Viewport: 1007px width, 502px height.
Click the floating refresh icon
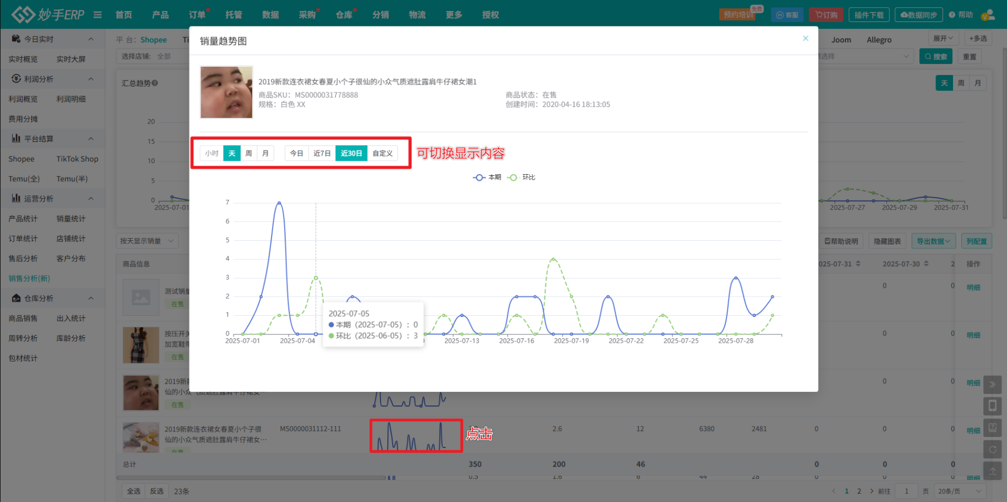tap(992, 449)
